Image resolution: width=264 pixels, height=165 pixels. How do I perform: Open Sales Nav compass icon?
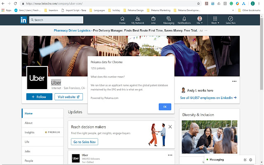[231, 20]
